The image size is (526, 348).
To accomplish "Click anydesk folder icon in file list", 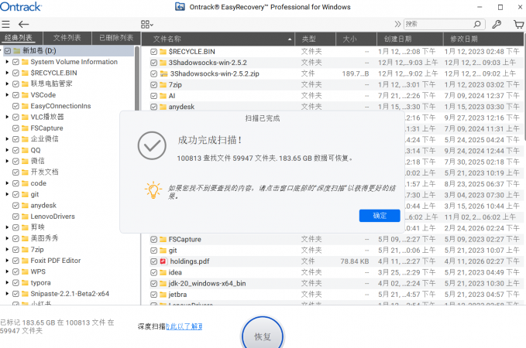I will tap(163, 107).
